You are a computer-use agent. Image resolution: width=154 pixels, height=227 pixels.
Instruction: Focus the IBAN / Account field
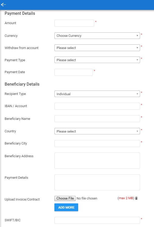tap(97, 106)
